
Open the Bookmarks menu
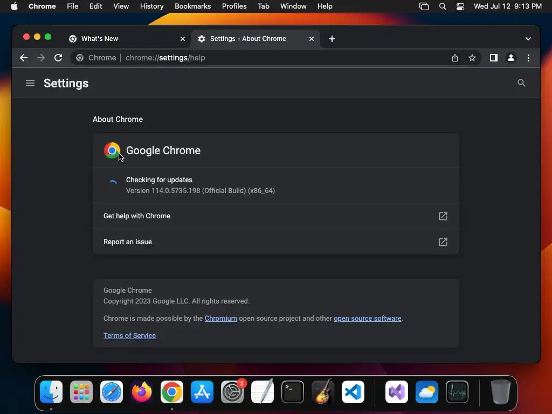click(x=192, y=6)
